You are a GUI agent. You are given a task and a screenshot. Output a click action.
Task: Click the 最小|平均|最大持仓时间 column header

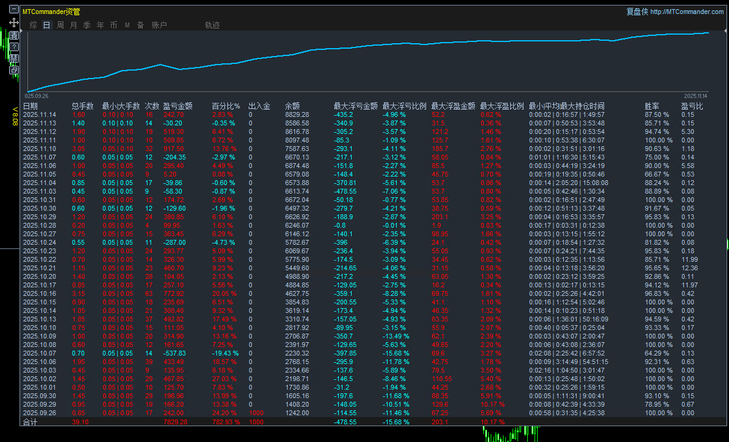(567, 107)
